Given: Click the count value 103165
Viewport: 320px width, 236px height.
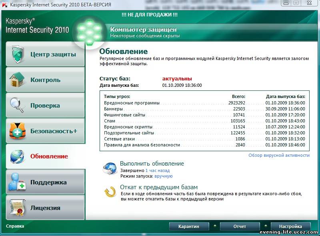Looking at the screenshot, I should pyautogui.click(x=238, y=121).
